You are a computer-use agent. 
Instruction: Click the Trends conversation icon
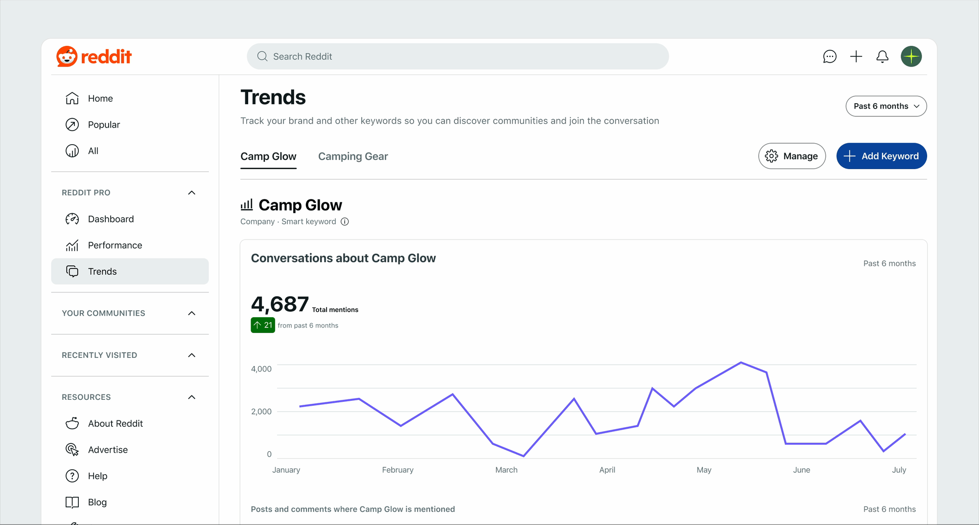tap(71, 271)
